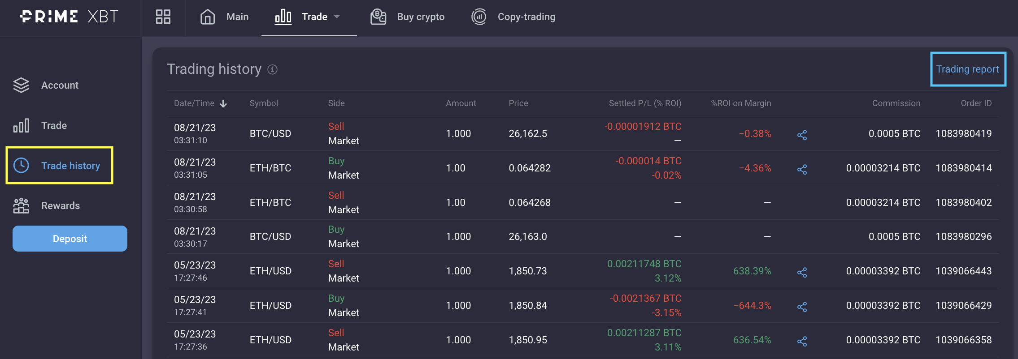Open Buy crypto page

[x=408, y=17]
